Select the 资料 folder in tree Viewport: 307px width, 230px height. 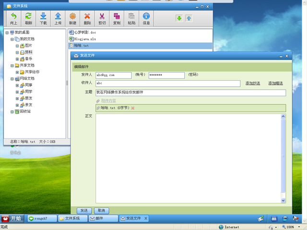[26, 52]
